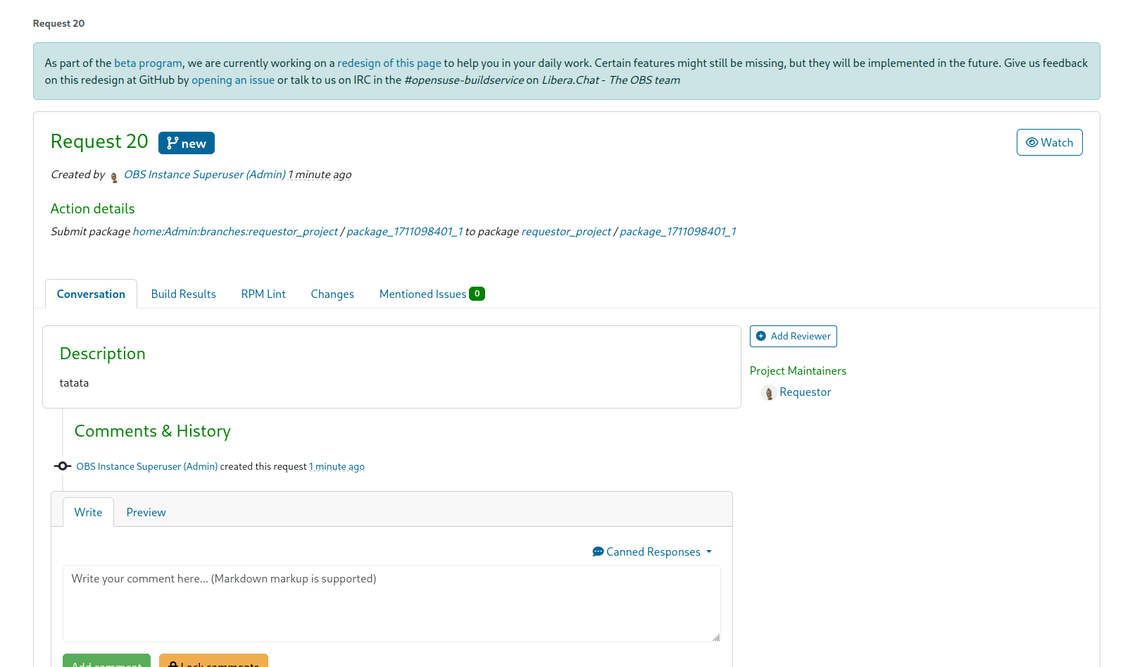Image resolution: width=1135 pixels, height=667 pixels.
Task: Click the creator avatar next to 'Created by'
Action: click(x=114, y=177)
